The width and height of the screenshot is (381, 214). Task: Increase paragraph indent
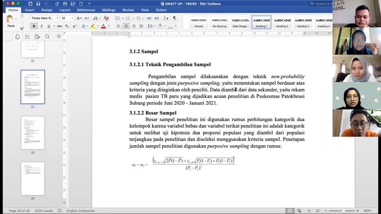point(157,18)
